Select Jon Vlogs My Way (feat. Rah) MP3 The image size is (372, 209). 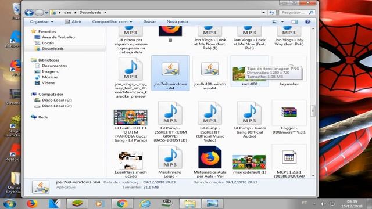click(289, 36)
